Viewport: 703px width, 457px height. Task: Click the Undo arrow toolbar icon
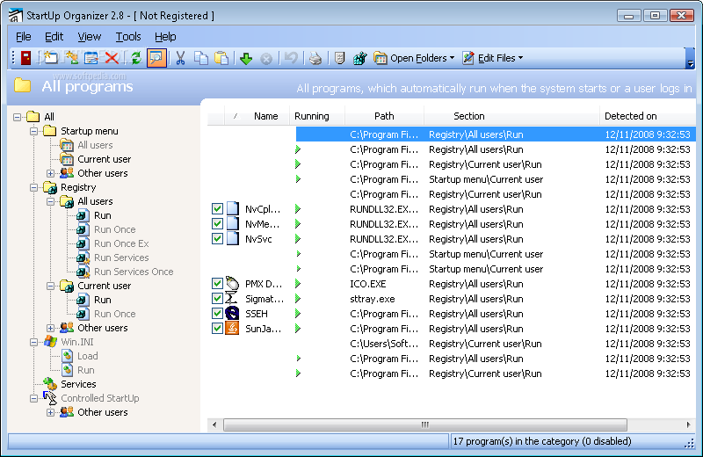[291, 58]
